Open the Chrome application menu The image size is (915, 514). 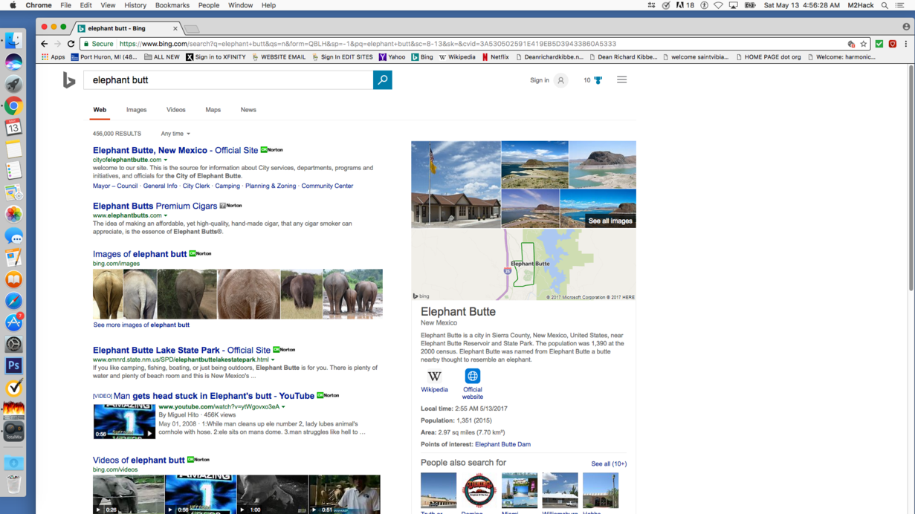tap(39, 5)
